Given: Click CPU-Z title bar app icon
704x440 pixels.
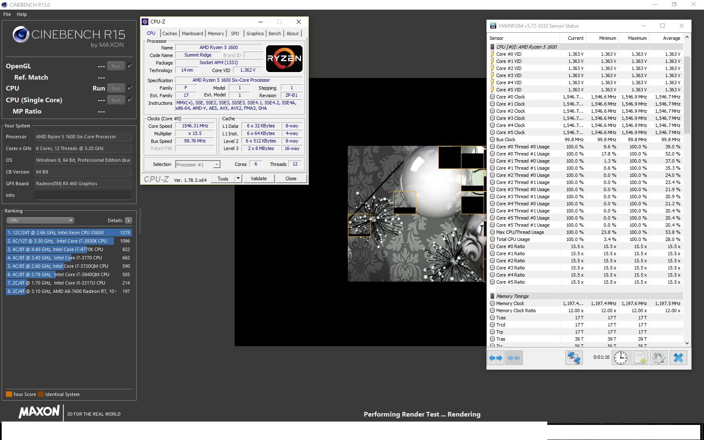Looking at the screenshot, I should click(x=145, y=22).
